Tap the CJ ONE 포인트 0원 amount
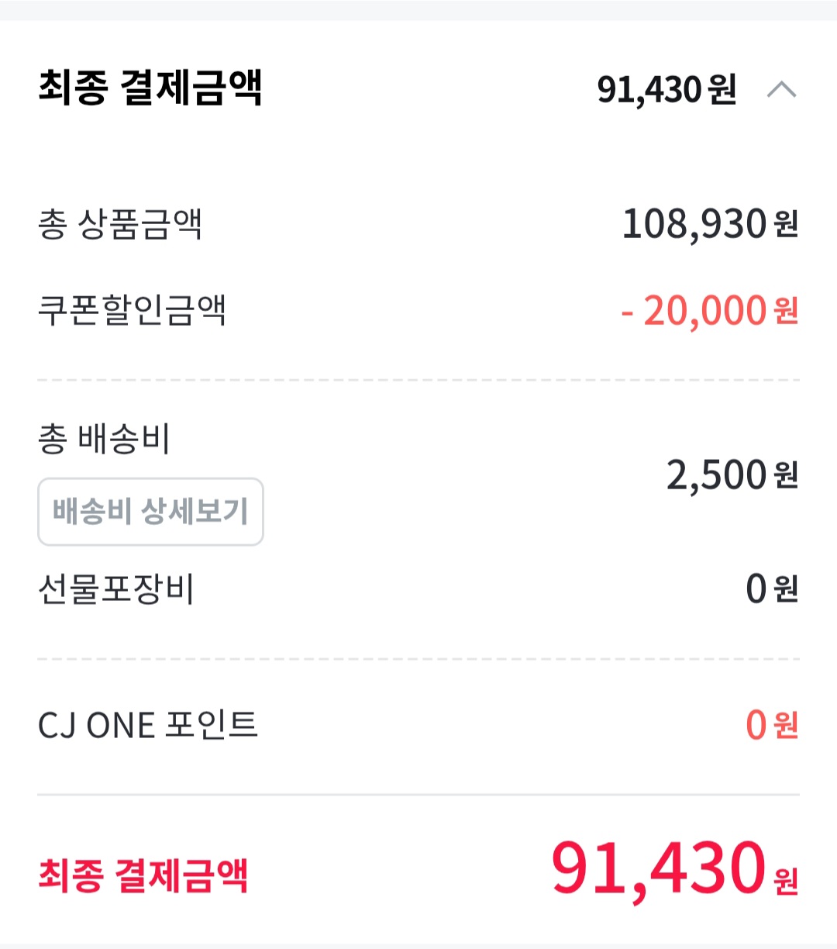This screenshot has width=837, height=949. [x=772, y=726]
